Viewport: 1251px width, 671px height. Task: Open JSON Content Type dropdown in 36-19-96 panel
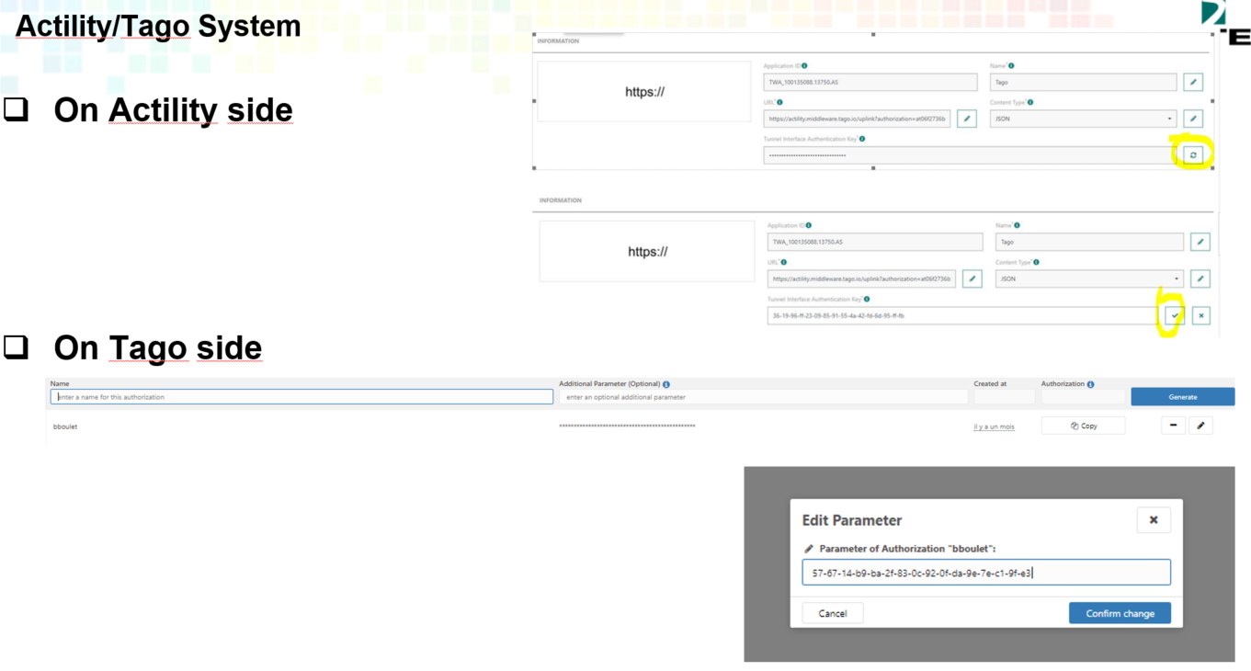pyautogui.click(x=1090, y=279)
